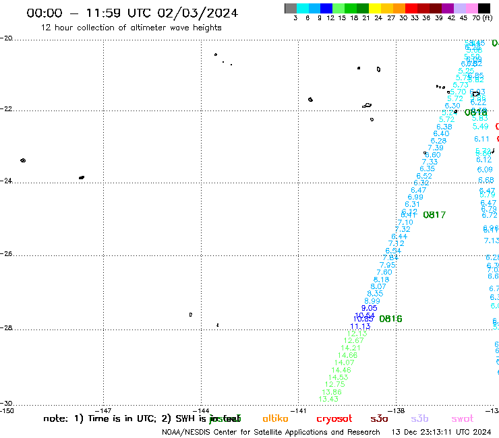Click the '-141' longitude axis label
This screenshot has height=438, width=499.
[x=299, y=410]
